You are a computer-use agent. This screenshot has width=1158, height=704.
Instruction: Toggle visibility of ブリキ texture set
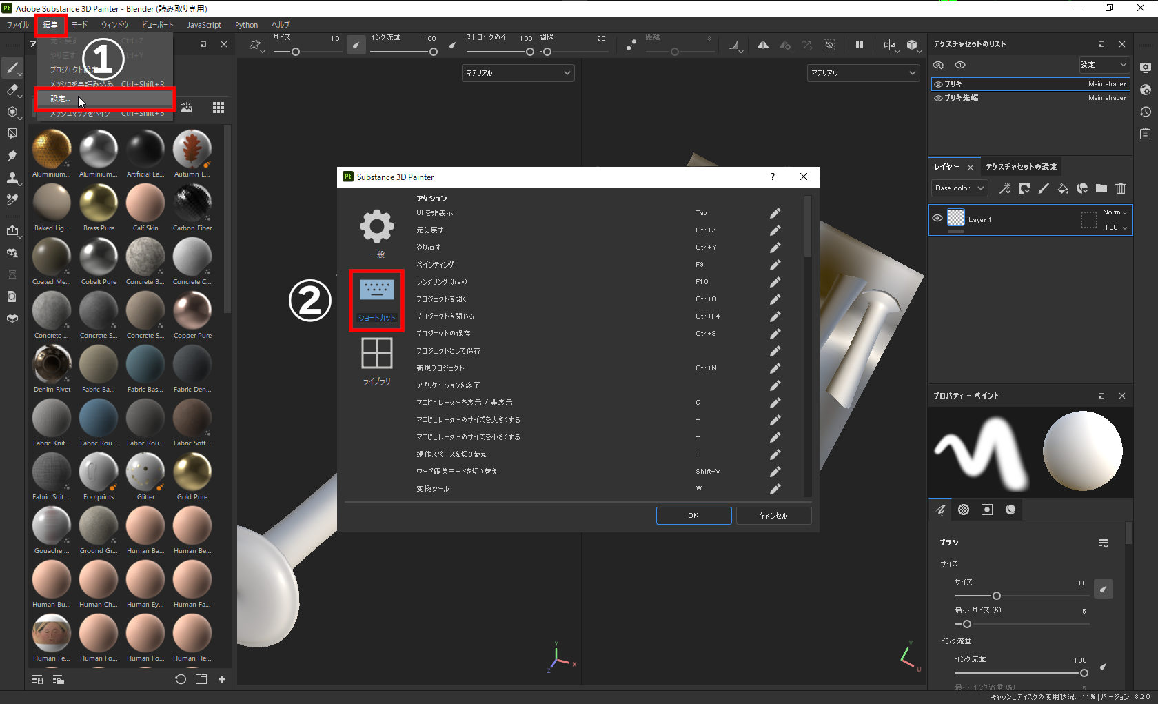938,84
